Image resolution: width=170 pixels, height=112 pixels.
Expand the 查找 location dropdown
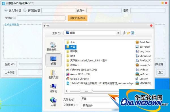pos(118,33)
